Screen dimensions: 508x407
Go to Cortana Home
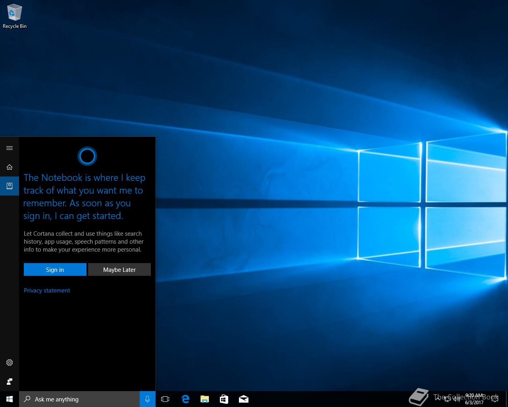[x=10, y=167]
